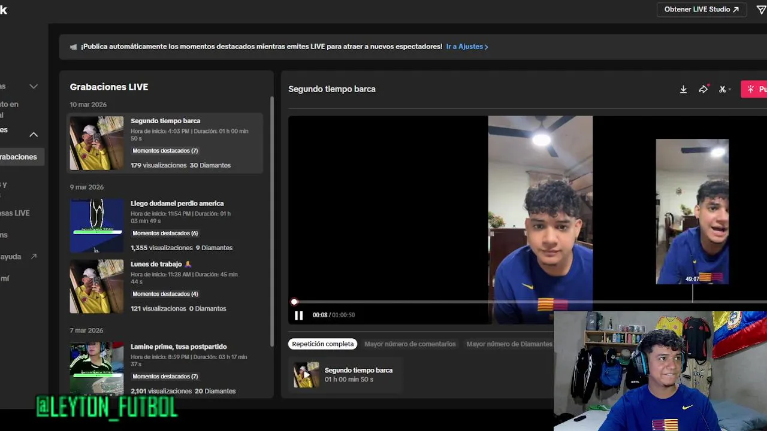Expand the collapsed sidebar section chevron

point(34,86)
